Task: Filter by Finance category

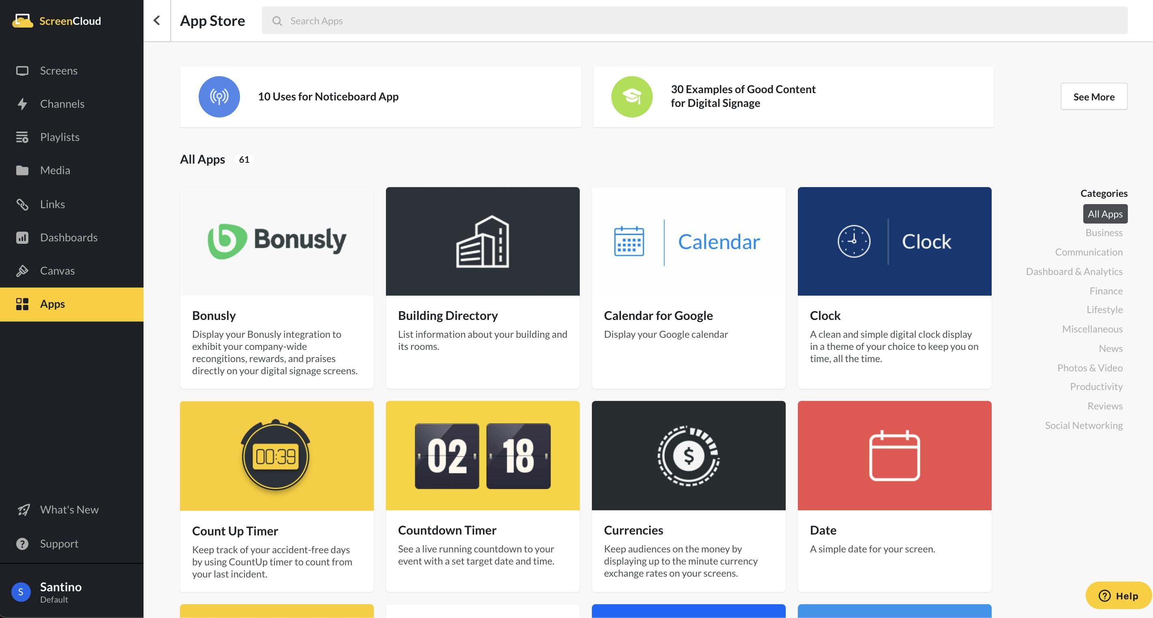Action: click(1106, 291)
